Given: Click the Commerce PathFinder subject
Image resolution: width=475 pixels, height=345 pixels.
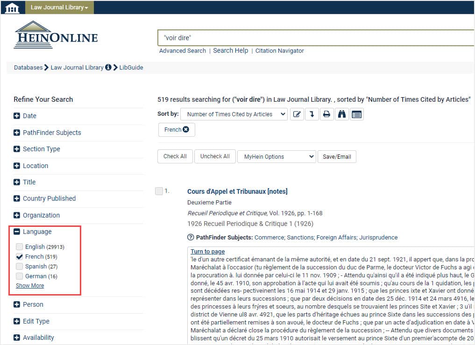Looking at the screenshot, I should click(x=269, y=238).
